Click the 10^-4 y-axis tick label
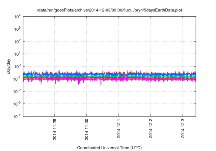 coord(16,116)
